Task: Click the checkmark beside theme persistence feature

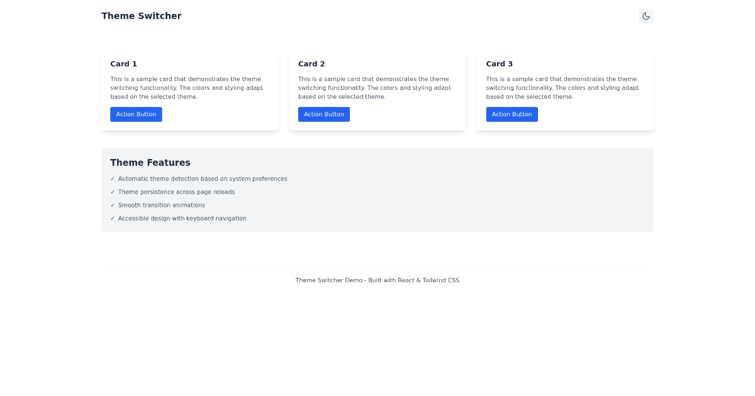Action: 113,192
